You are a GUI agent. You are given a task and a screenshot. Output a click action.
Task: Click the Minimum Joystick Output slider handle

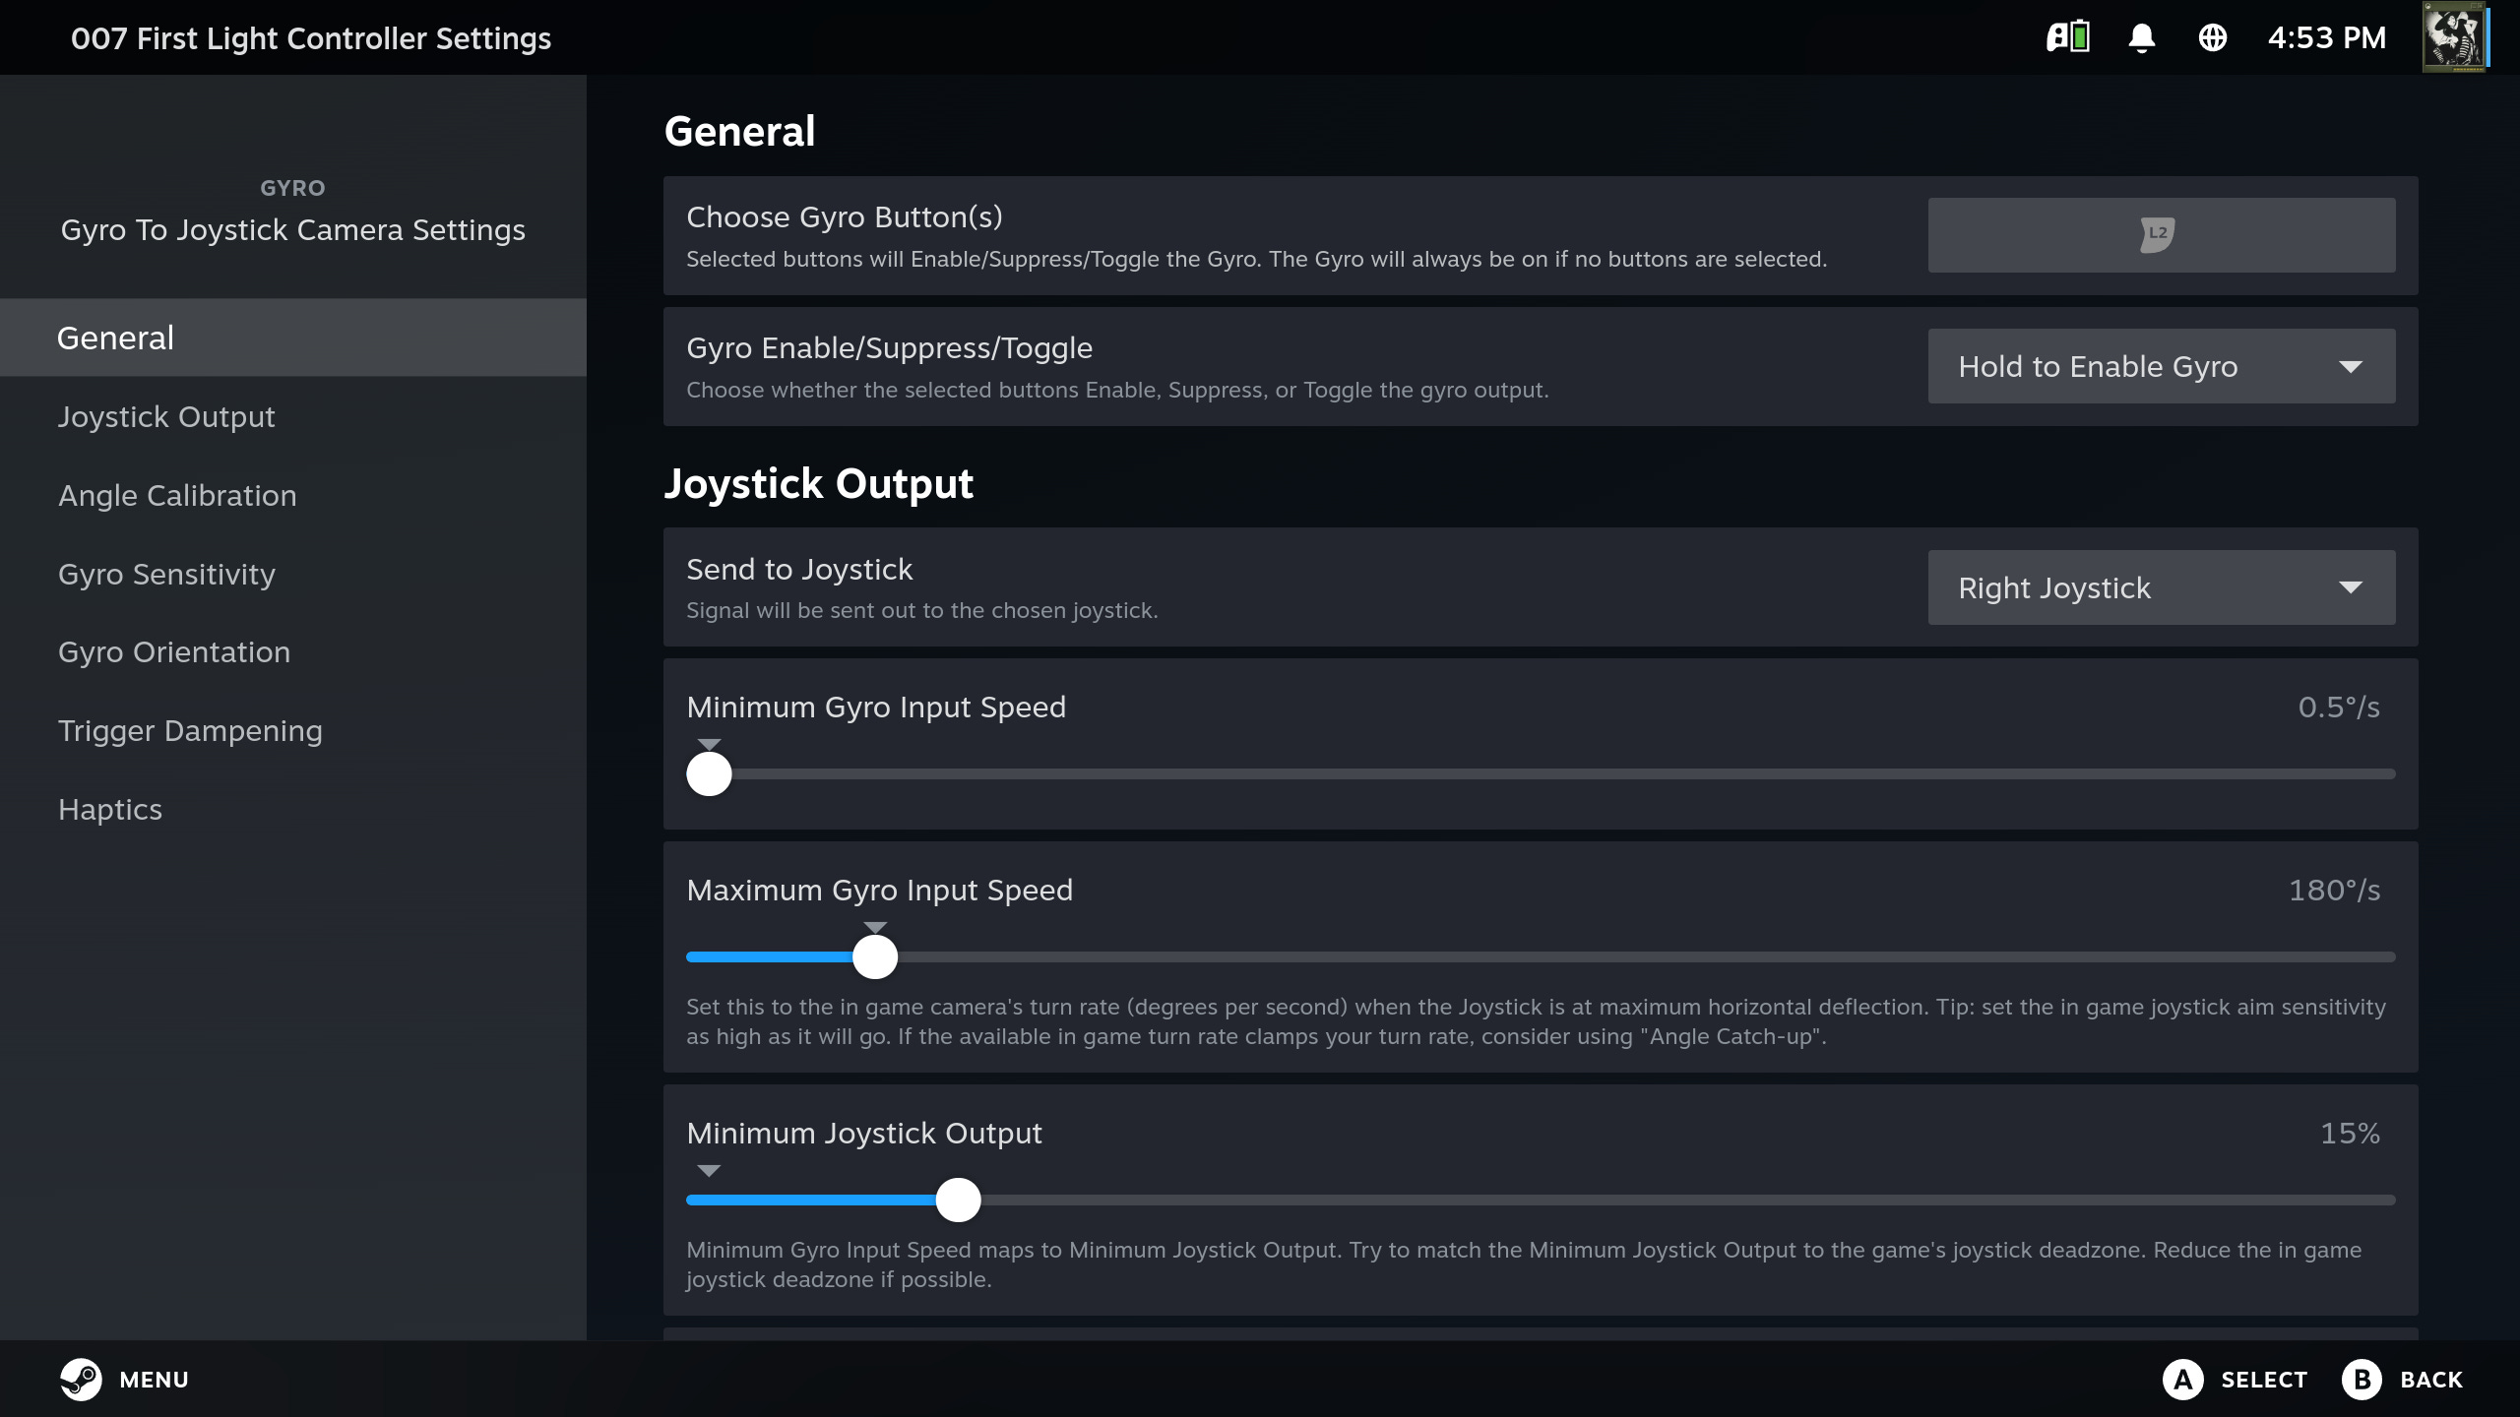pyautogui.click(x=958, y=1200)
